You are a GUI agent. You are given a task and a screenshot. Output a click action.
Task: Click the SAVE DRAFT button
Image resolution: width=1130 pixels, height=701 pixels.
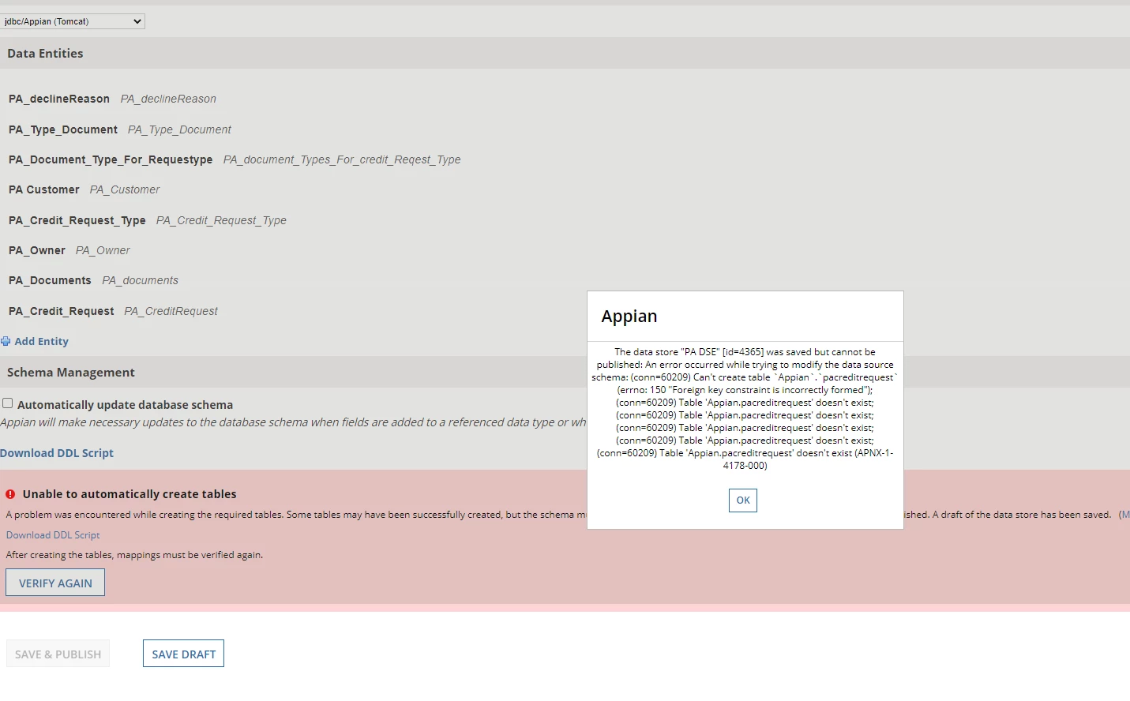coord(183,654)
